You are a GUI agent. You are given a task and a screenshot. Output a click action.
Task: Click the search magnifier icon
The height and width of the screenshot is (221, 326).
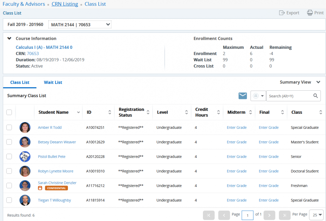tap(315, 96)
